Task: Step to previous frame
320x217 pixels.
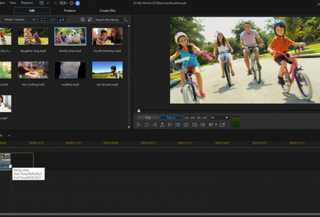Action: coord(154,125)
